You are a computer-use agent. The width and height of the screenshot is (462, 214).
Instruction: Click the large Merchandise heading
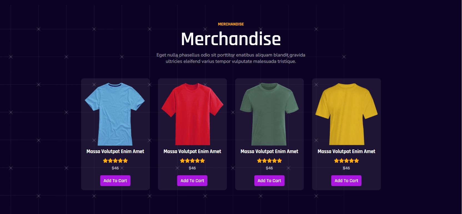pos(231,39)
